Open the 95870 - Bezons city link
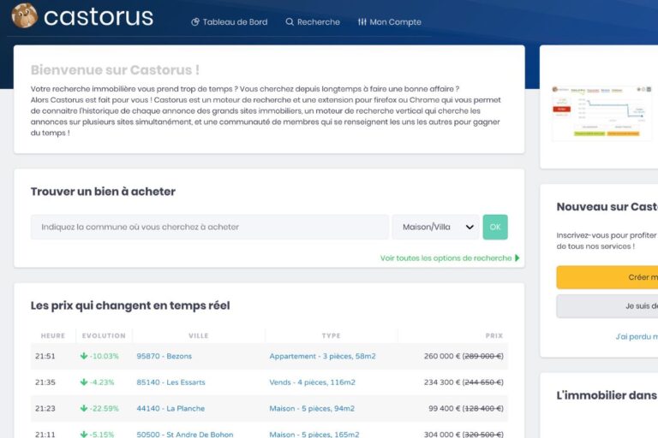658x438 pixels. tap(164, 356)
